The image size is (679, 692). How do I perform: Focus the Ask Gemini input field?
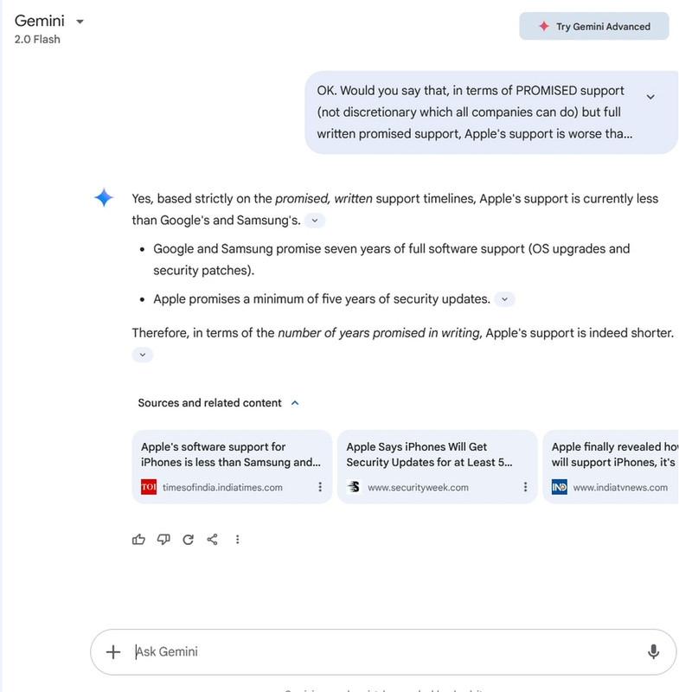click(383, 652)
